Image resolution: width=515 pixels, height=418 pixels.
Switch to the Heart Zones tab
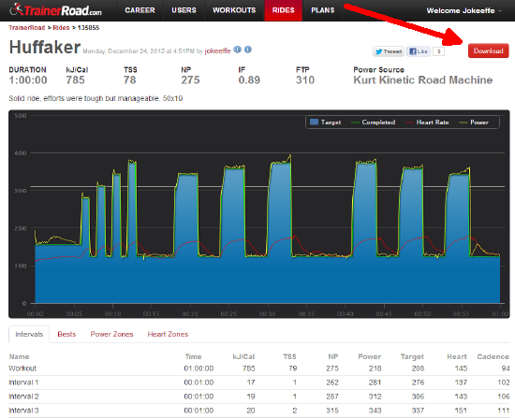pos(168,334)
